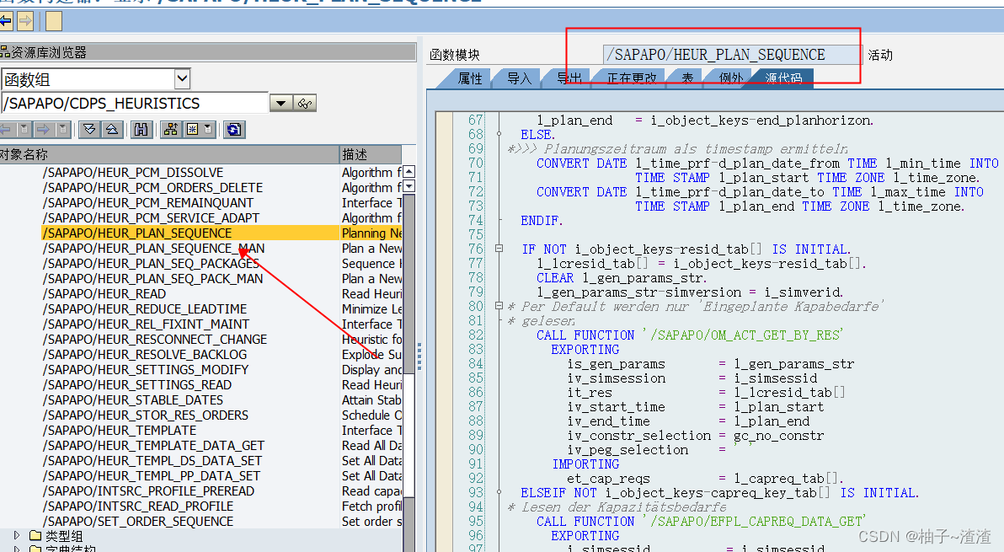This screenshot has height=552, width=1004.
Task: Select /SAPAPO/HEUR_RESOLVE_BACKLOG row
Action: (145, 355)
